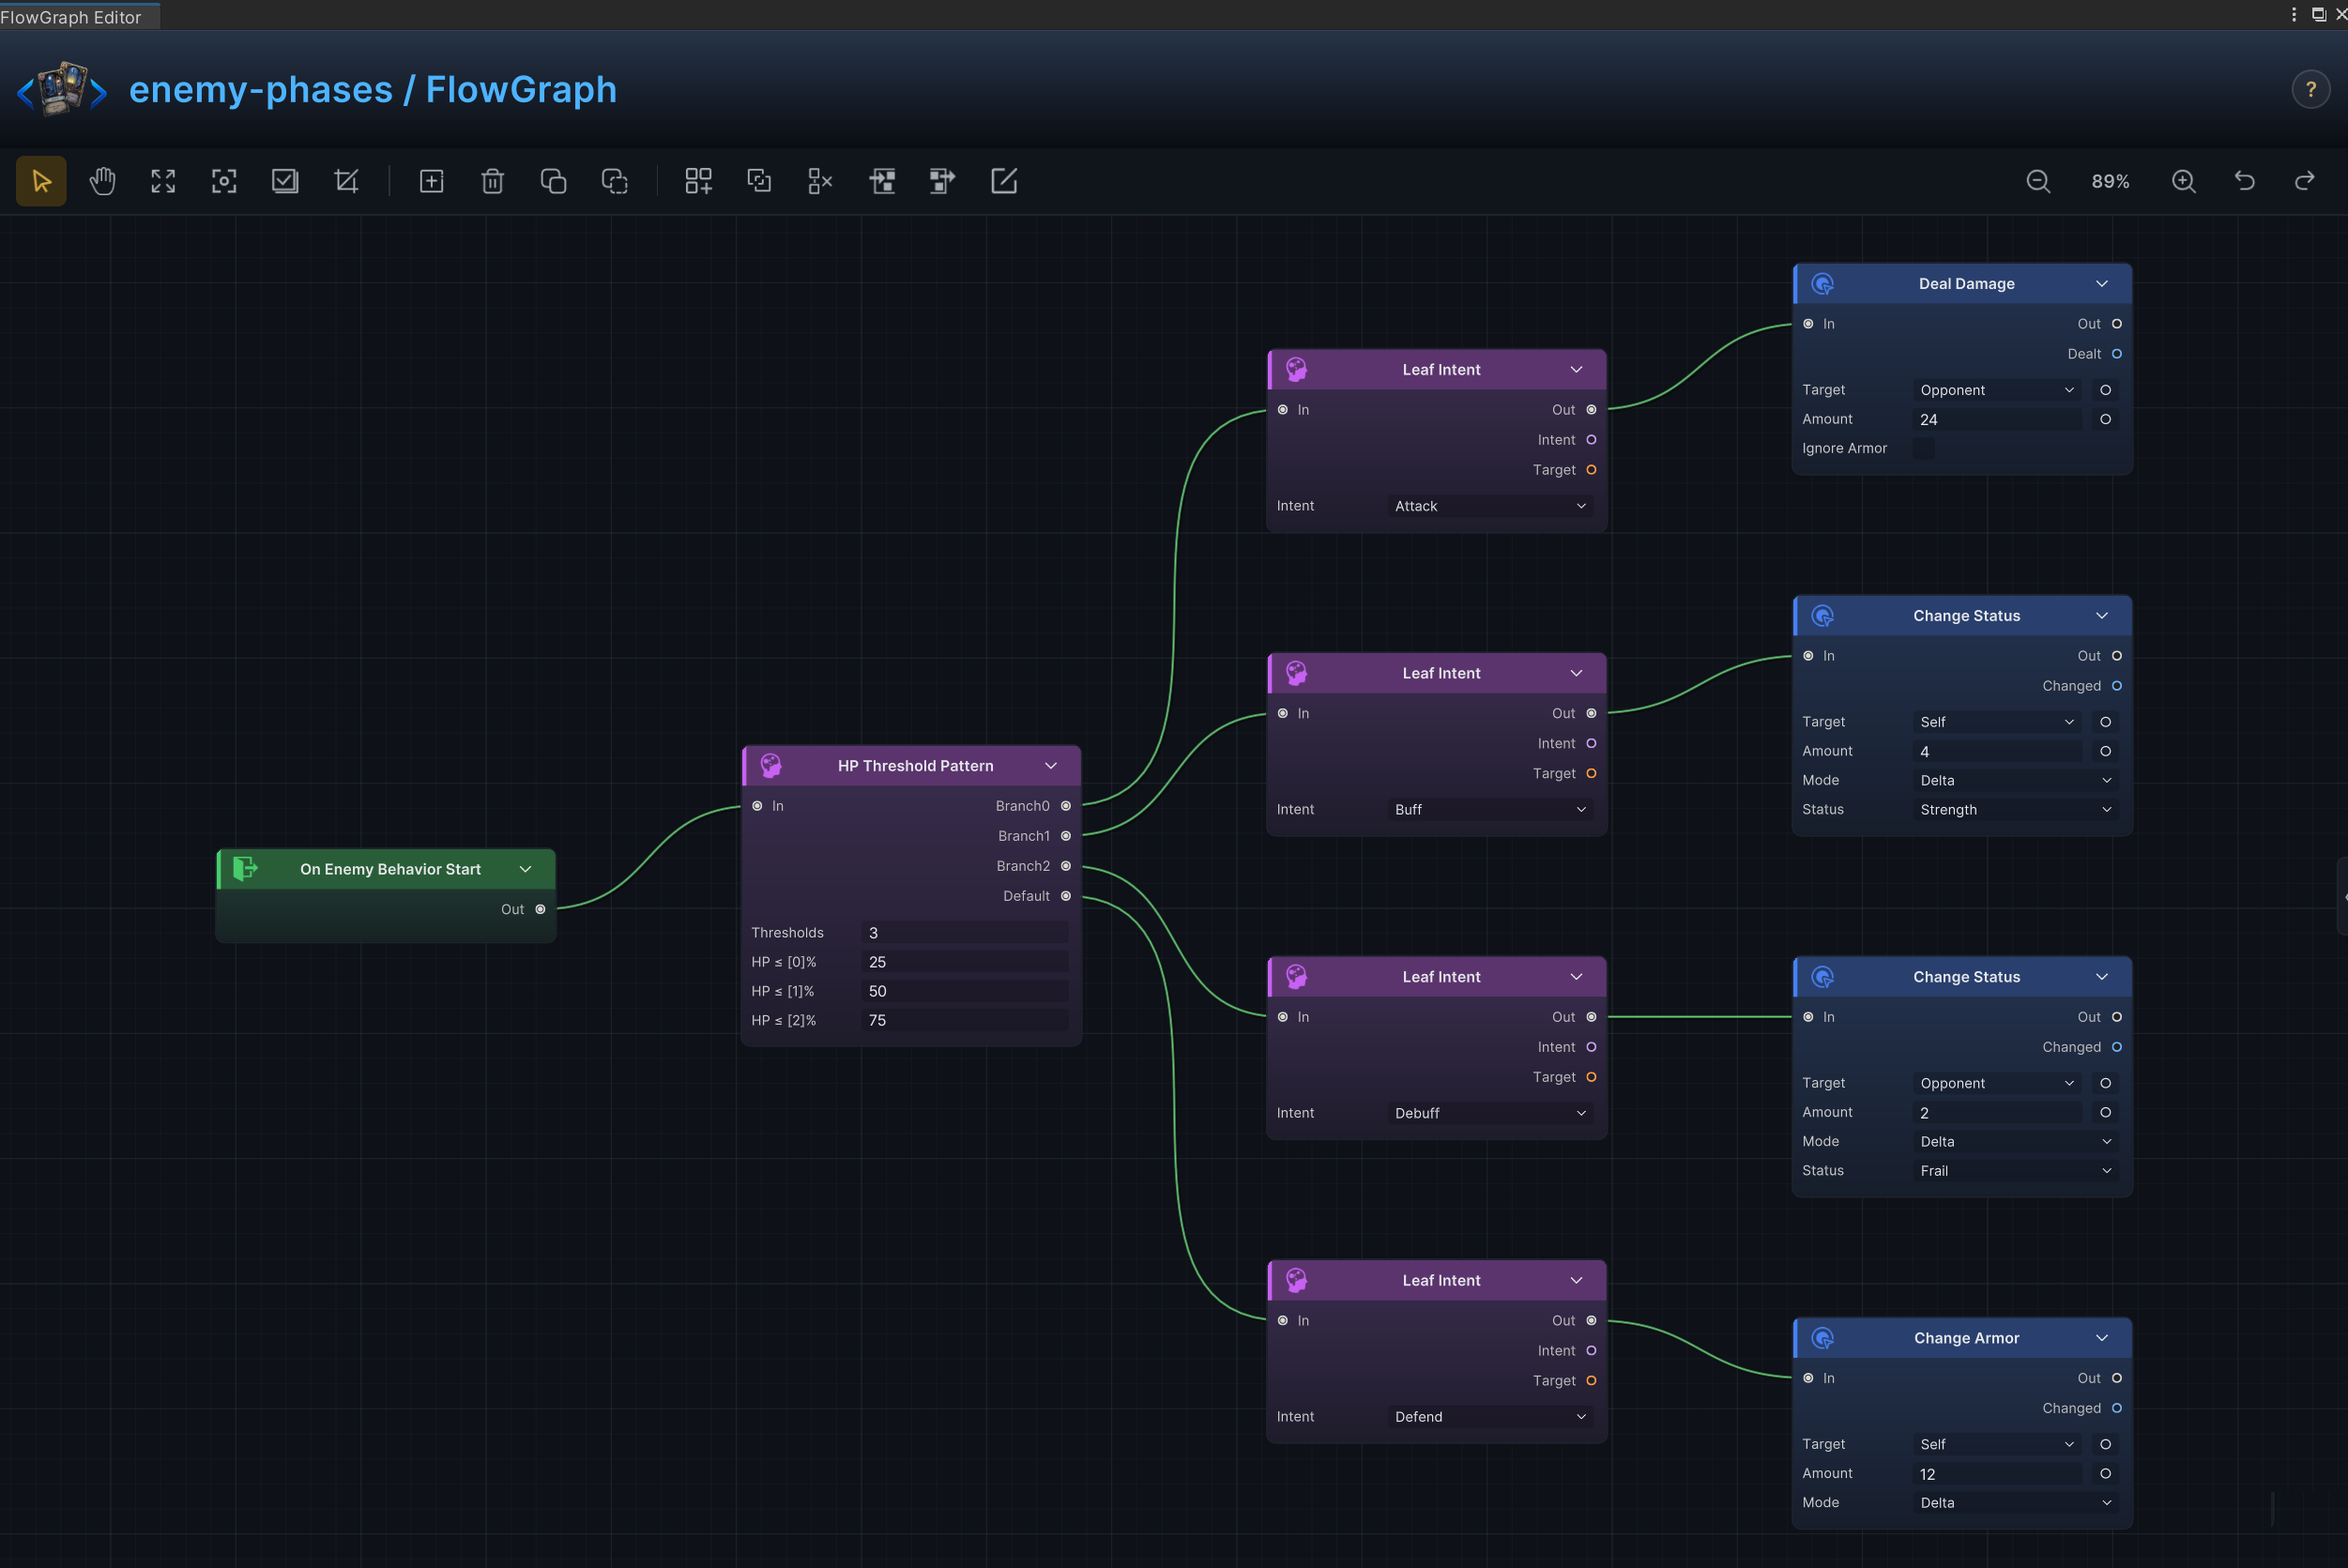Open Deal Damage Target Opponent dropdown
The height and width of the screenshot is (1568, 2348).
[1997, 390]
